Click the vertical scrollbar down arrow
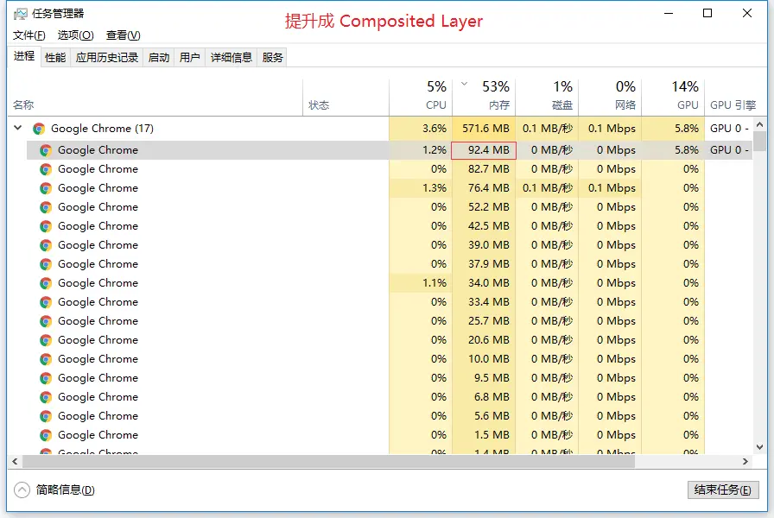This screenshot has width=774, height=518. tap(760, 447)
